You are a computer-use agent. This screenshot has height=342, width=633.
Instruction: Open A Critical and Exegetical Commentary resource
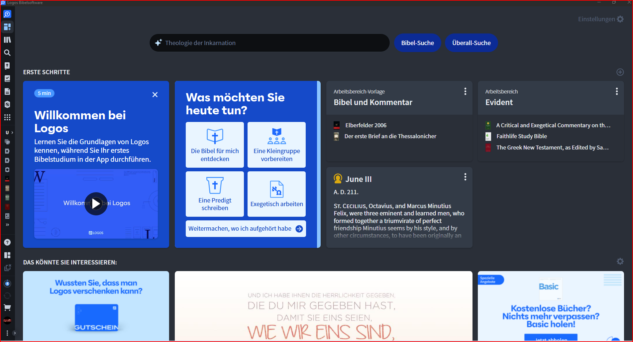pyautogui.click(x=553, y=125)
